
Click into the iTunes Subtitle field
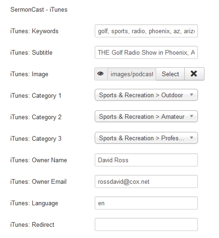(x=146, y=52)
